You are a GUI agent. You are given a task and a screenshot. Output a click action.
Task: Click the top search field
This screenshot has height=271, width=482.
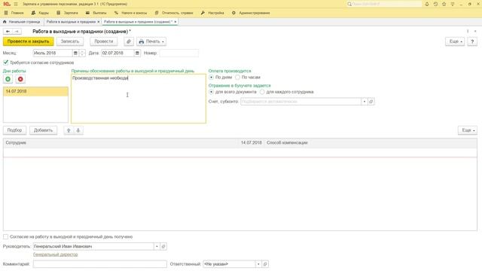384,4
